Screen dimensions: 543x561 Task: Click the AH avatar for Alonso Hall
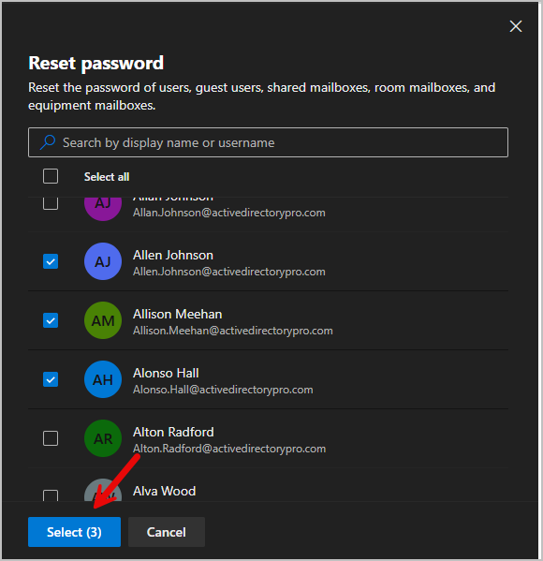tap(103, 379)
